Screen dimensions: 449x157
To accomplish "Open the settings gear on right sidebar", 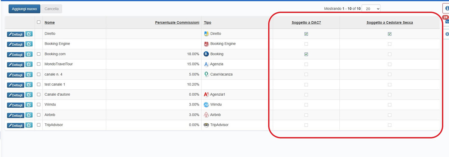I will pos(447,34).
